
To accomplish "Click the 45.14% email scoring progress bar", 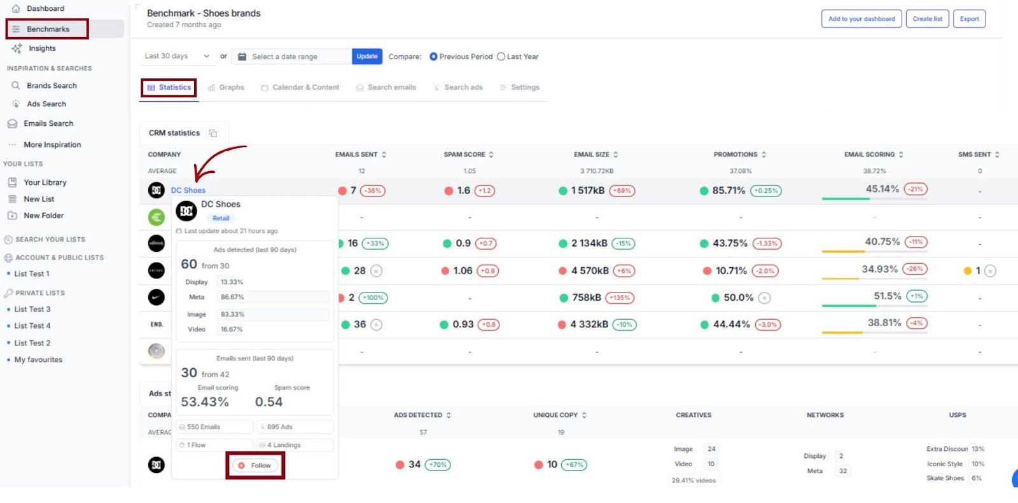I will 874,199.
